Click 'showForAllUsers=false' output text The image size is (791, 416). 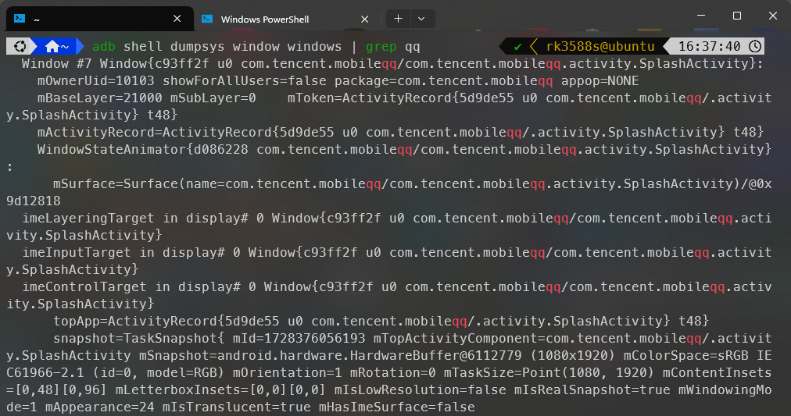click(x=245, y=80)
